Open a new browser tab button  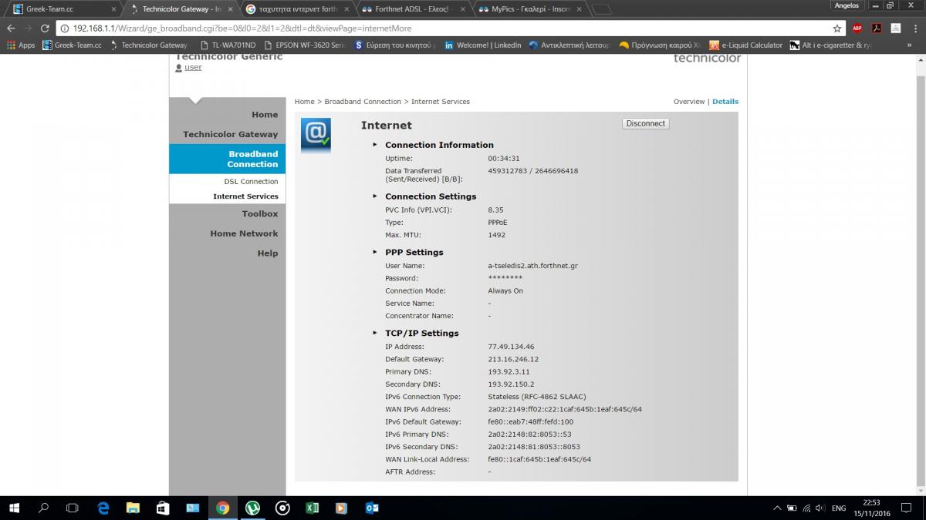click(x=601, y=9)
